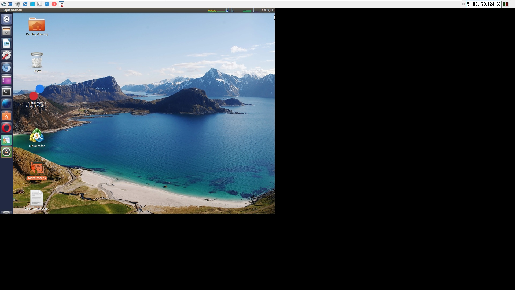Select MetaTrader 4 Admiral Markets desktop shortcut
This screenshot has width=515, height=290.
37,96
